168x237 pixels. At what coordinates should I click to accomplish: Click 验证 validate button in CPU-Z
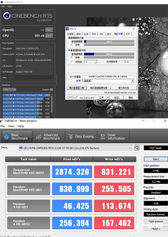click(x=117, y=98)
